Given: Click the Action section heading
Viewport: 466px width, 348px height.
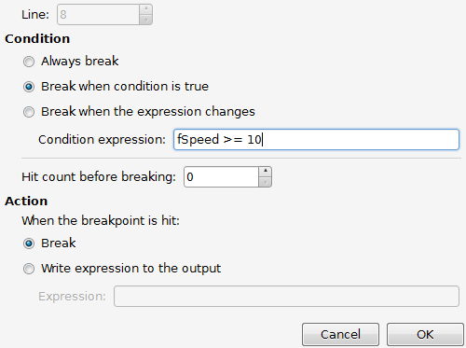Looking at the screenshot, I should pyautogui.click(x=26, y=202).
